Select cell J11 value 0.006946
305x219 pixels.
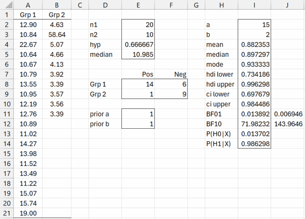(287, 114)
